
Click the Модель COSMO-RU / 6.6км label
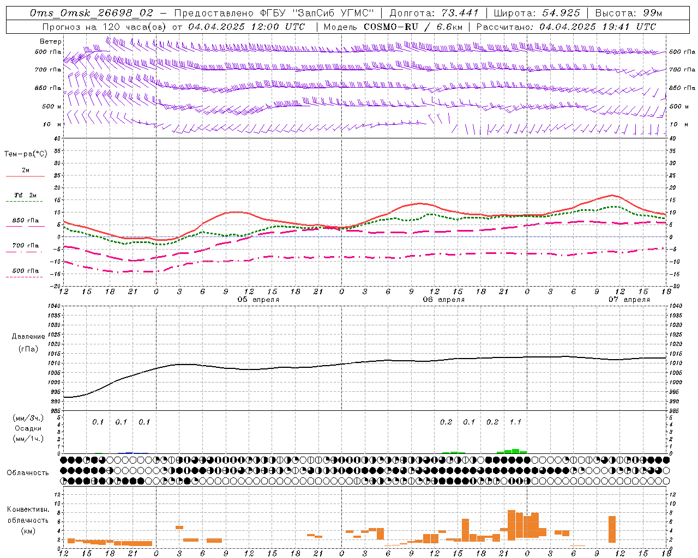click(x=393, y=27)
